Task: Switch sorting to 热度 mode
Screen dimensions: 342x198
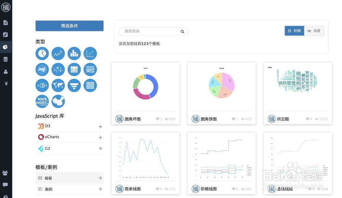Action: (314, 31)
